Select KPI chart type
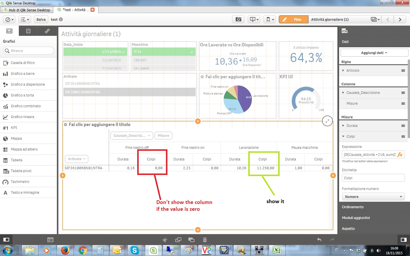Image resolution: width=410 pixels, height=256 pixels. (28, 128)
